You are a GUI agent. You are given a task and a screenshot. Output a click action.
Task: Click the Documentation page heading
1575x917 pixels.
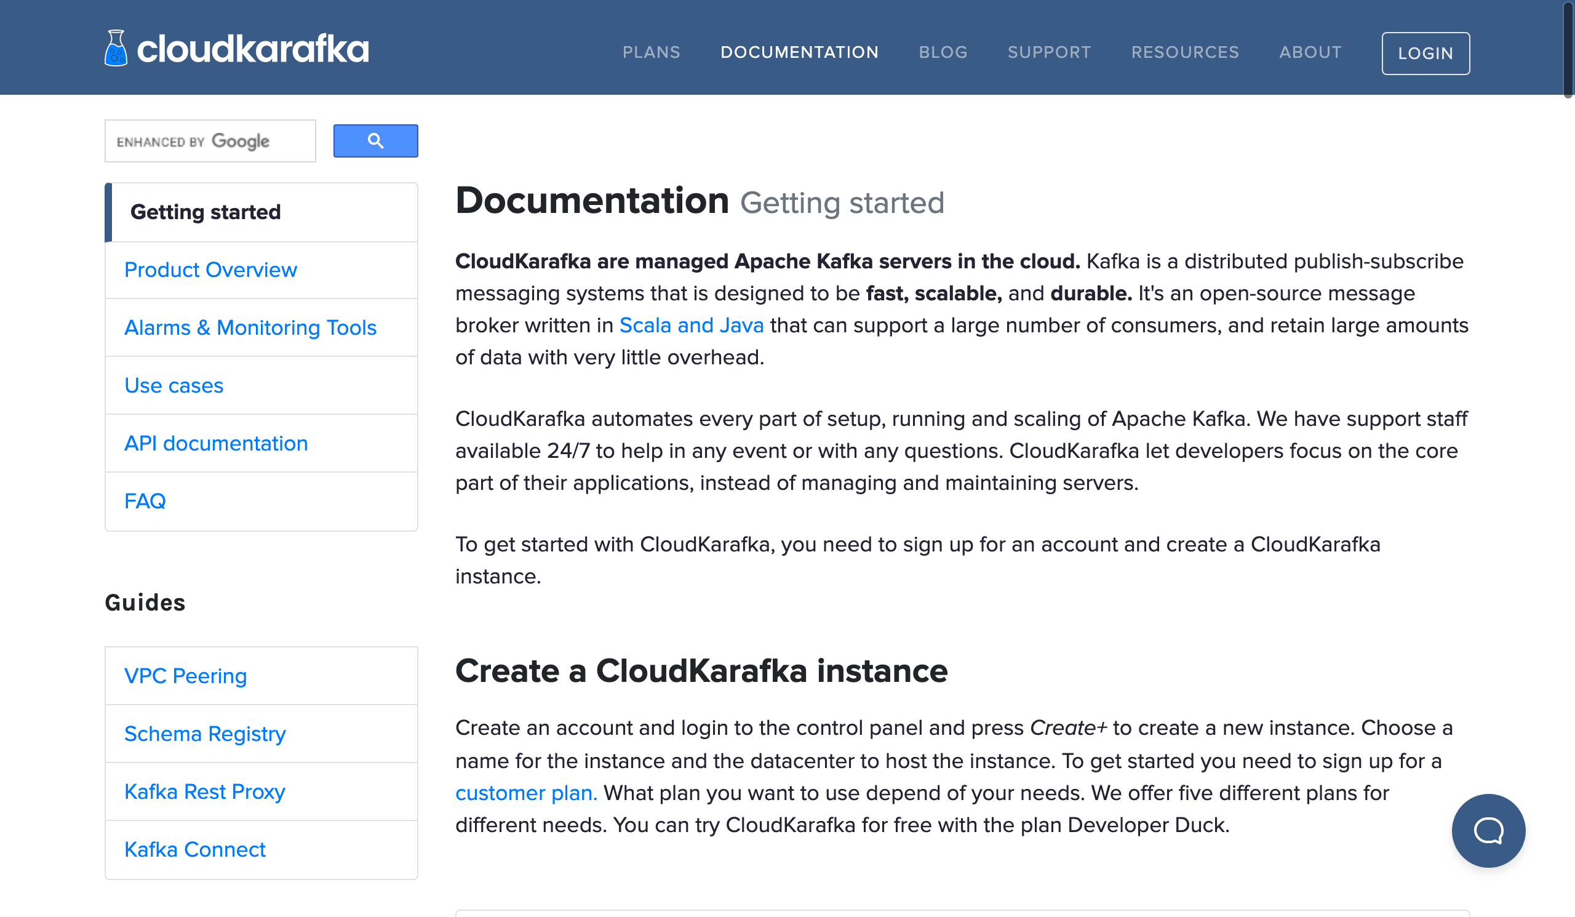[x=592, y=201]
